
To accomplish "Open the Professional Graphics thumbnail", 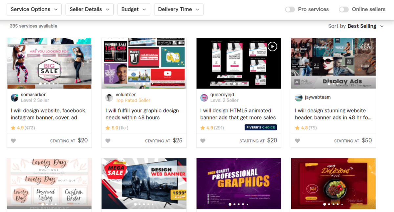I will click(x=239, y=183).
